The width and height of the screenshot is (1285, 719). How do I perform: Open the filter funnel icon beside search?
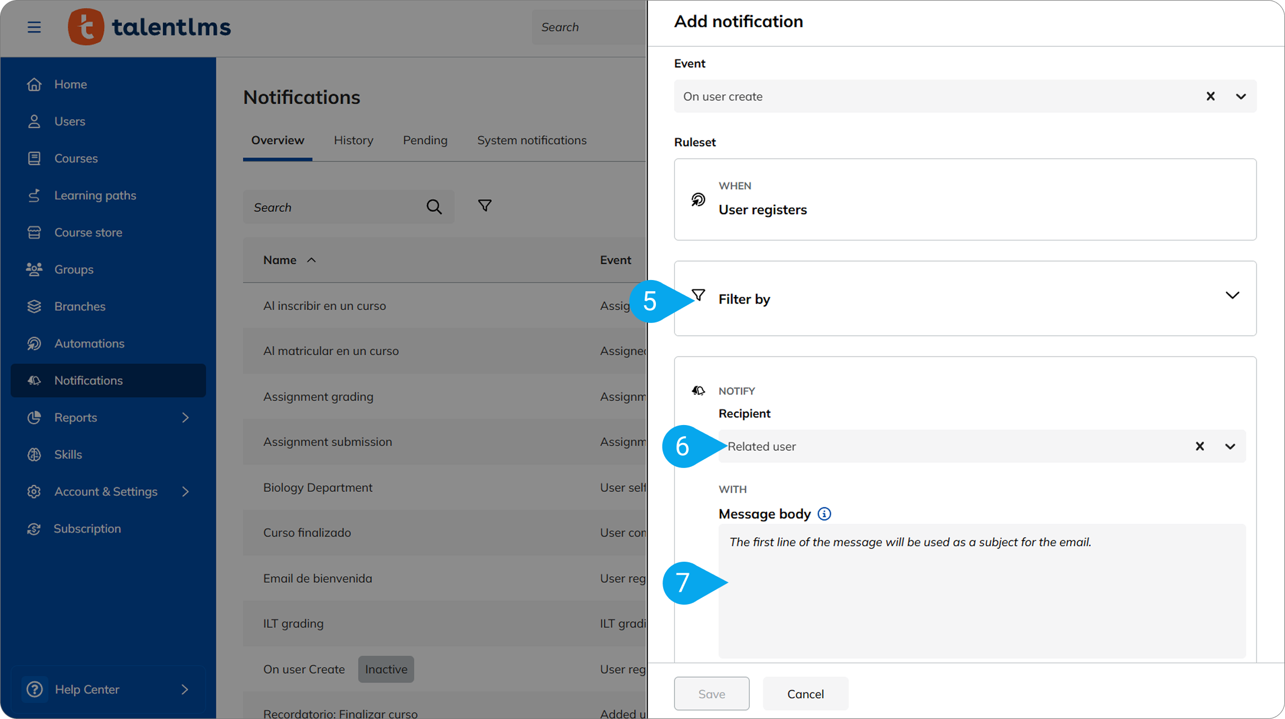click(x=485, y=206)
